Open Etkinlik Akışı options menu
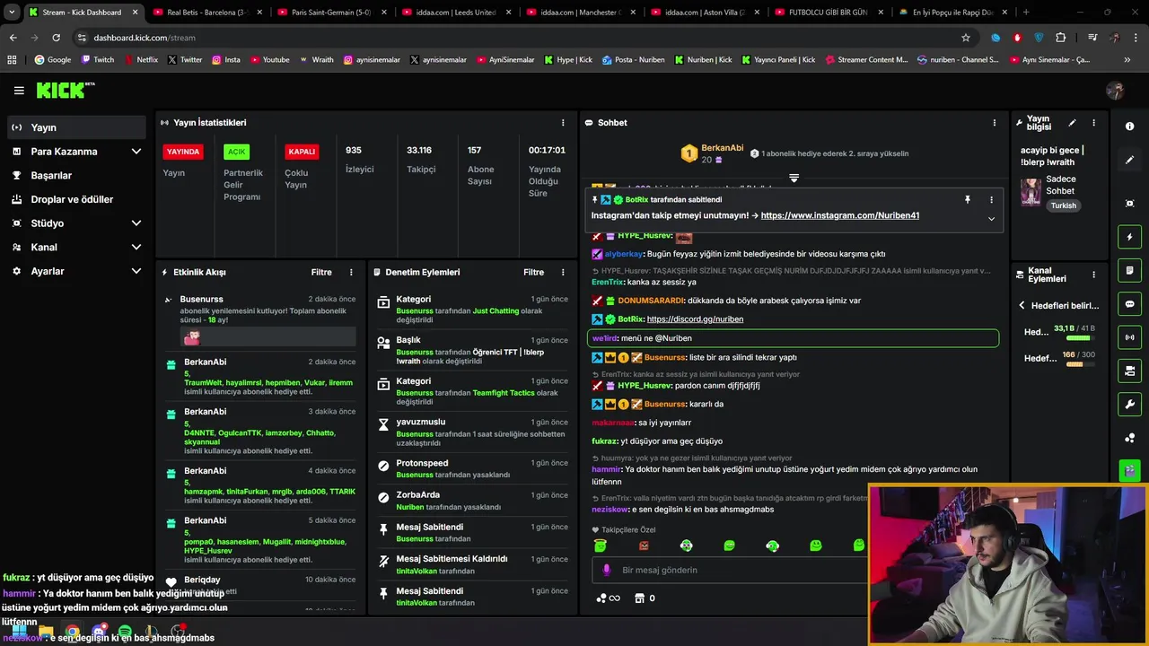Viewport: 1149px width, 646px height. pos(351,272)
